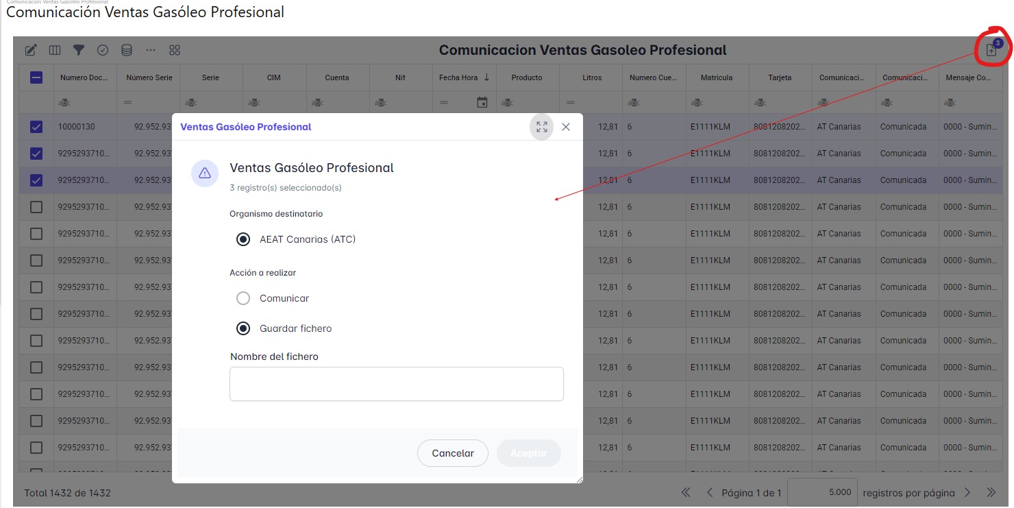Click the abc filter icon under CIM

point(253,103)
